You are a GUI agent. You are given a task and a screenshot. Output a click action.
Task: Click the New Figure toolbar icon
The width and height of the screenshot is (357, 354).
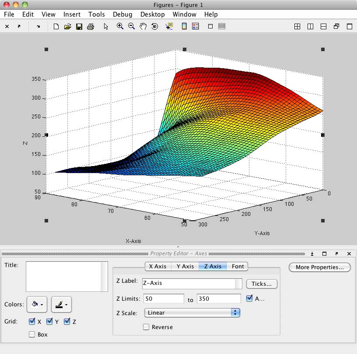(56, 27)
